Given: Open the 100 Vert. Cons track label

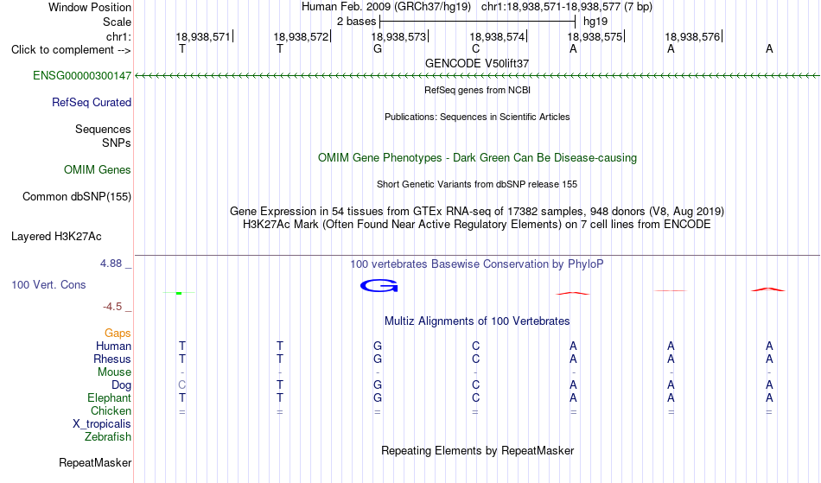Looking at the screenshot, I should [48, 284].
